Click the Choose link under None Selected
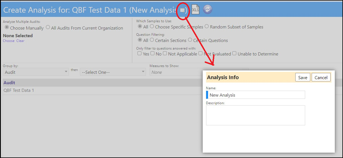 8,41
